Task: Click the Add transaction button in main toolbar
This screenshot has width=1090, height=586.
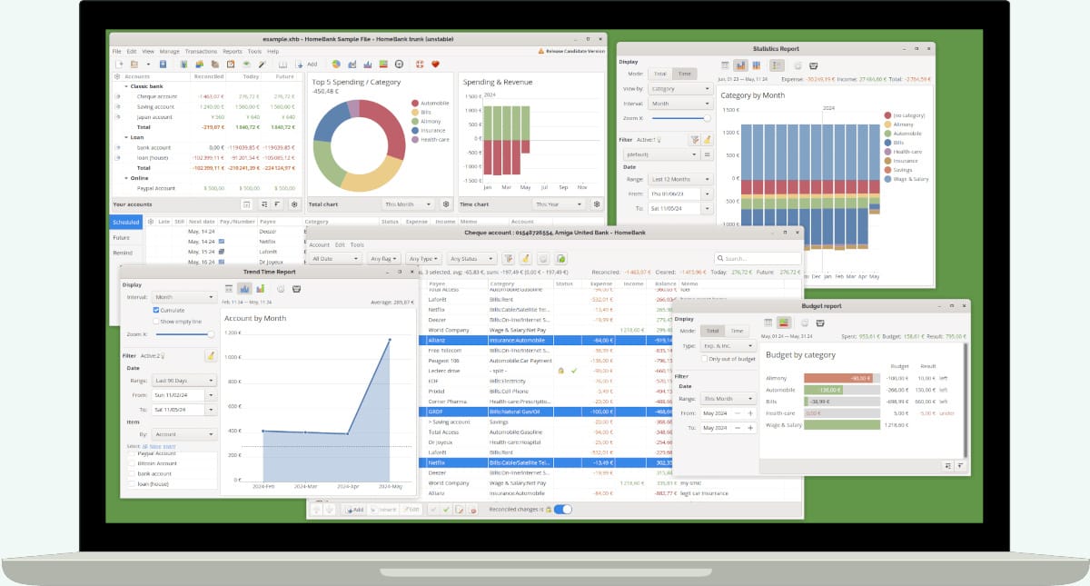Action: click(307, 65)
